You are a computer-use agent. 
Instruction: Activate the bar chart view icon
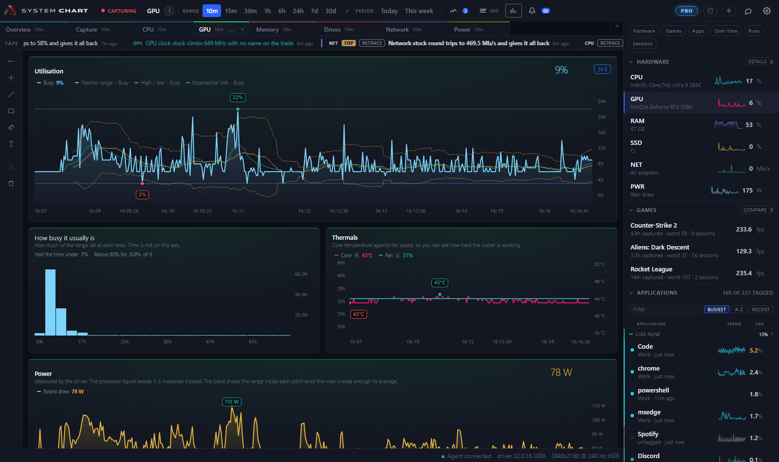coord(514,11)
